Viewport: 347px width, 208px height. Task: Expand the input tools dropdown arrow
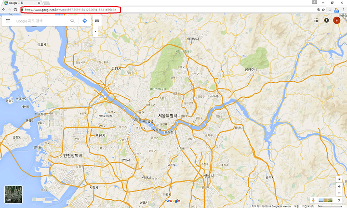click(x=95, y=31)
